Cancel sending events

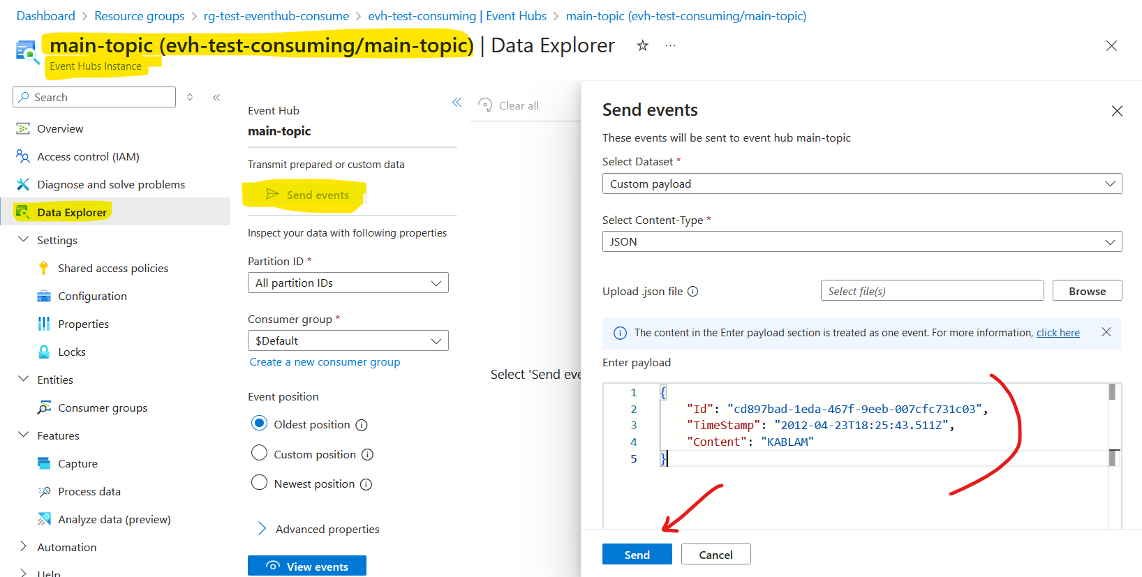point(716,554)
